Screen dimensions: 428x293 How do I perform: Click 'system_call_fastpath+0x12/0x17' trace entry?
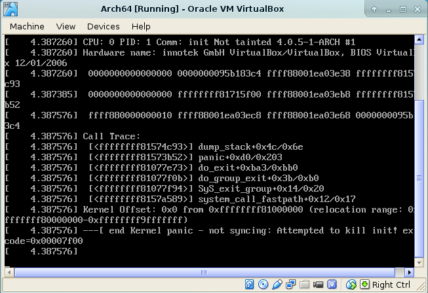click(277, 199)
